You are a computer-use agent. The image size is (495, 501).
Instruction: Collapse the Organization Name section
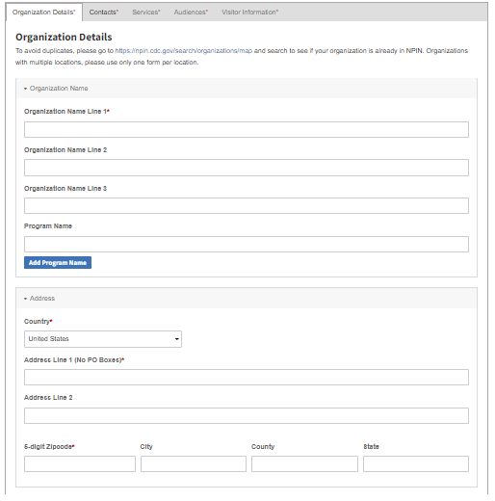(x=56, y=89)
